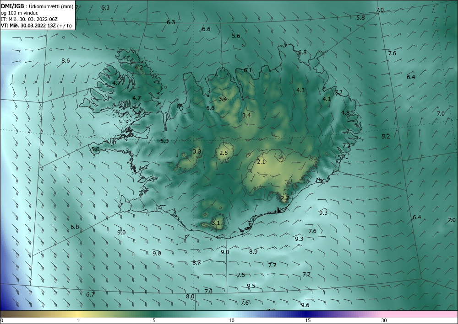
Task: Click the colorbar label '10'
Action: coord(231,320)
